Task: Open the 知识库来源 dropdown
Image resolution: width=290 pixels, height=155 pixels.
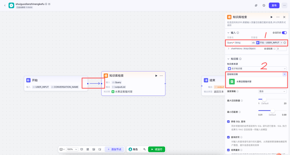Action: [x=257, y=69]
